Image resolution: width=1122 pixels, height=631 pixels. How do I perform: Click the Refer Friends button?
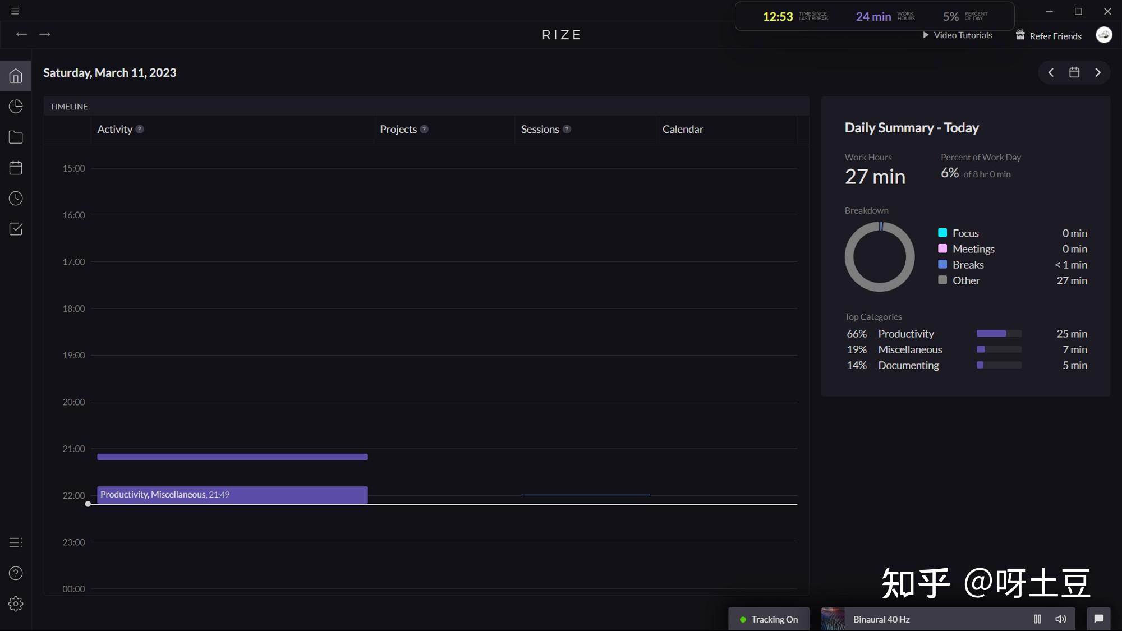pyautogui.click(x=1049, y=36)
